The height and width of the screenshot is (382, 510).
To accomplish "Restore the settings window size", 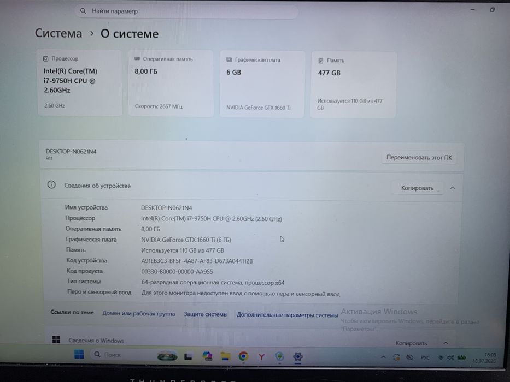I will pos(492,10).
